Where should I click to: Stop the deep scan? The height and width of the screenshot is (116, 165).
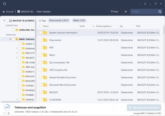tap(9, 113)
